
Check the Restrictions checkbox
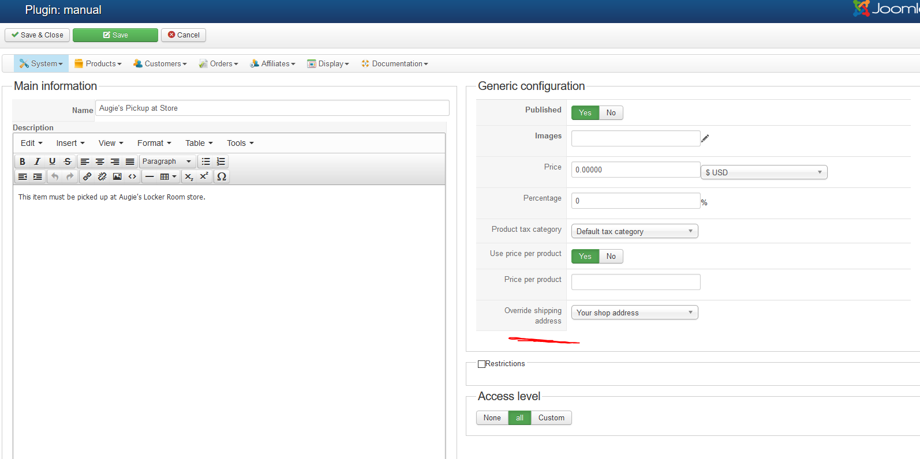click(481, 364)
